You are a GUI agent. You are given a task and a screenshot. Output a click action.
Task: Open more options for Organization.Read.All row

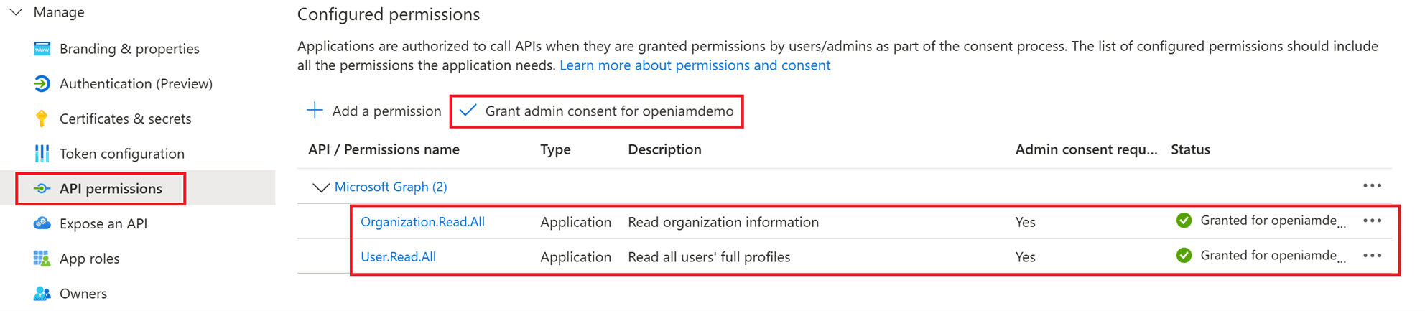(x=1372, y=221)
